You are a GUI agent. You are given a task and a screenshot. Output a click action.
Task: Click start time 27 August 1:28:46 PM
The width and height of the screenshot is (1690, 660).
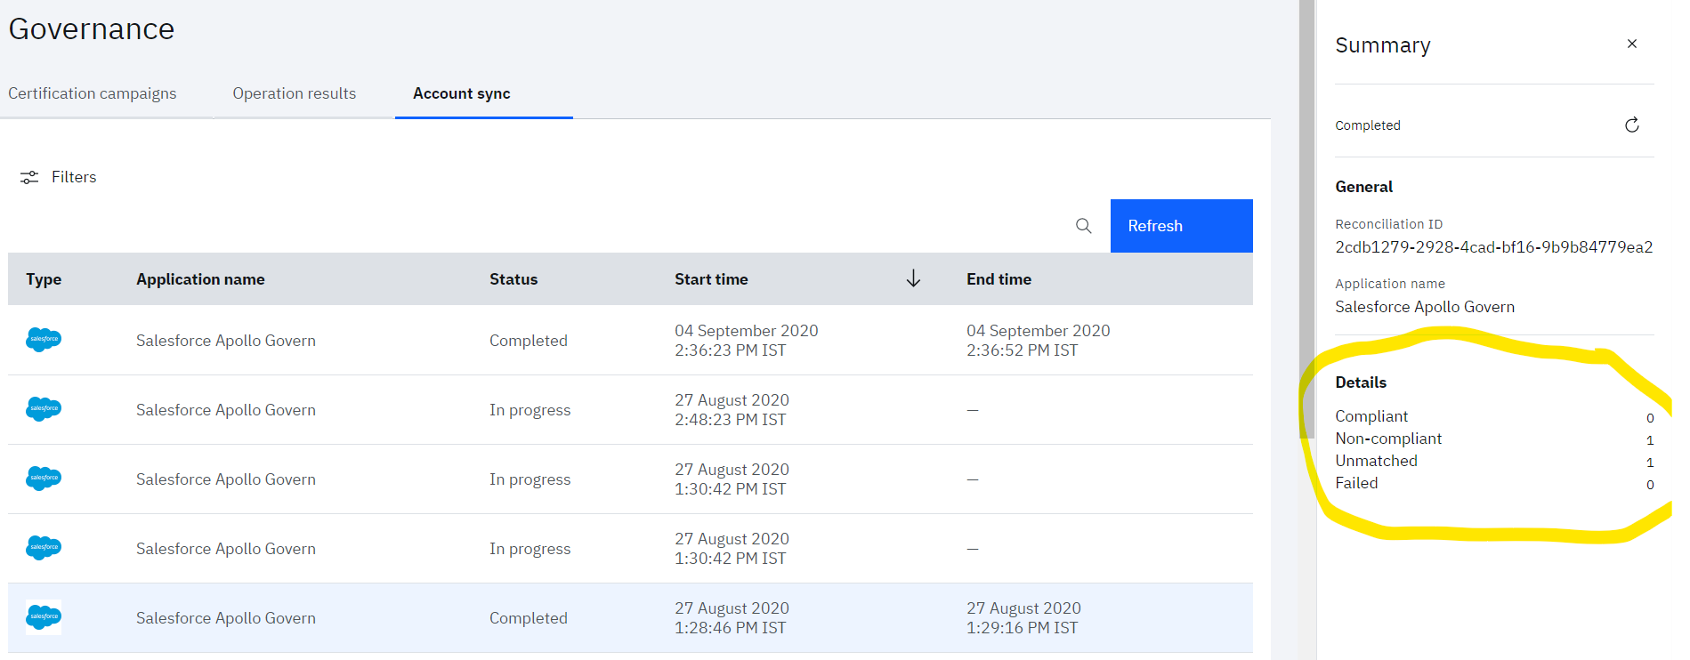pyautogui.click(x=732, y=618)
